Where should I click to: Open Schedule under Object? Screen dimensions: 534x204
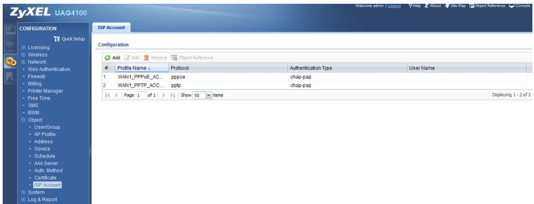click(44, 156)
